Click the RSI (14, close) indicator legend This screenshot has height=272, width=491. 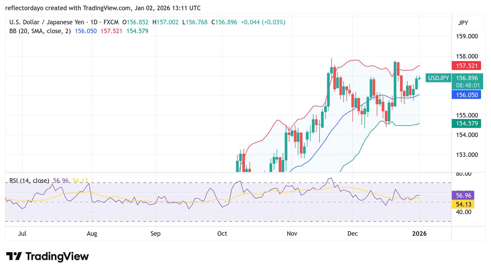29,181
